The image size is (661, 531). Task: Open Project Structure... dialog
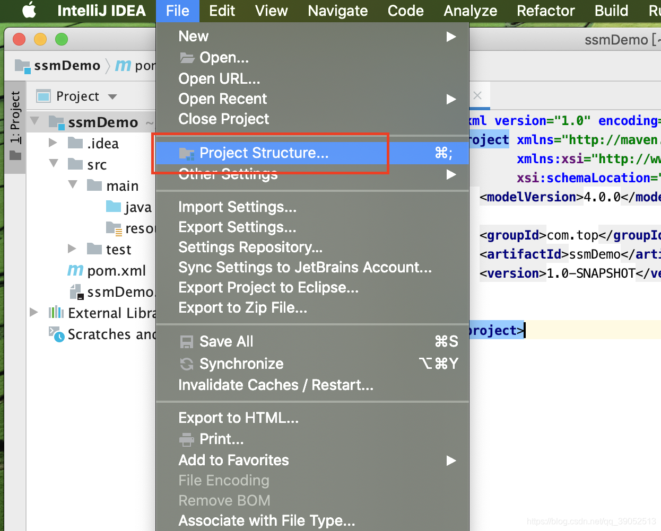coord(312,153)
